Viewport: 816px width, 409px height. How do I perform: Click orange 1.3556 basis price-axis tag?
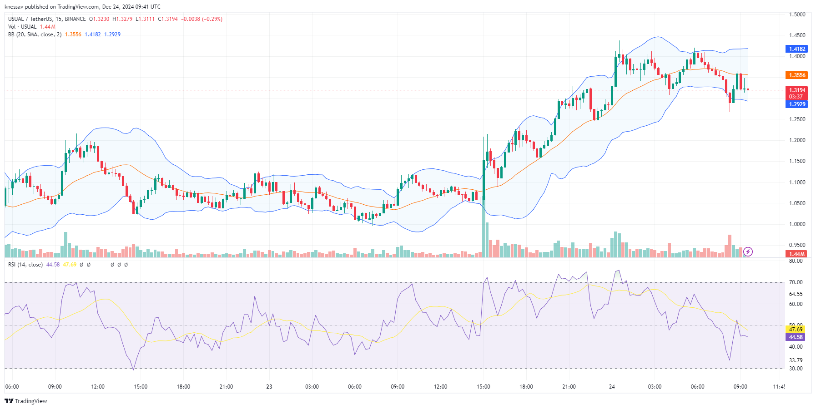pos(796,75)
